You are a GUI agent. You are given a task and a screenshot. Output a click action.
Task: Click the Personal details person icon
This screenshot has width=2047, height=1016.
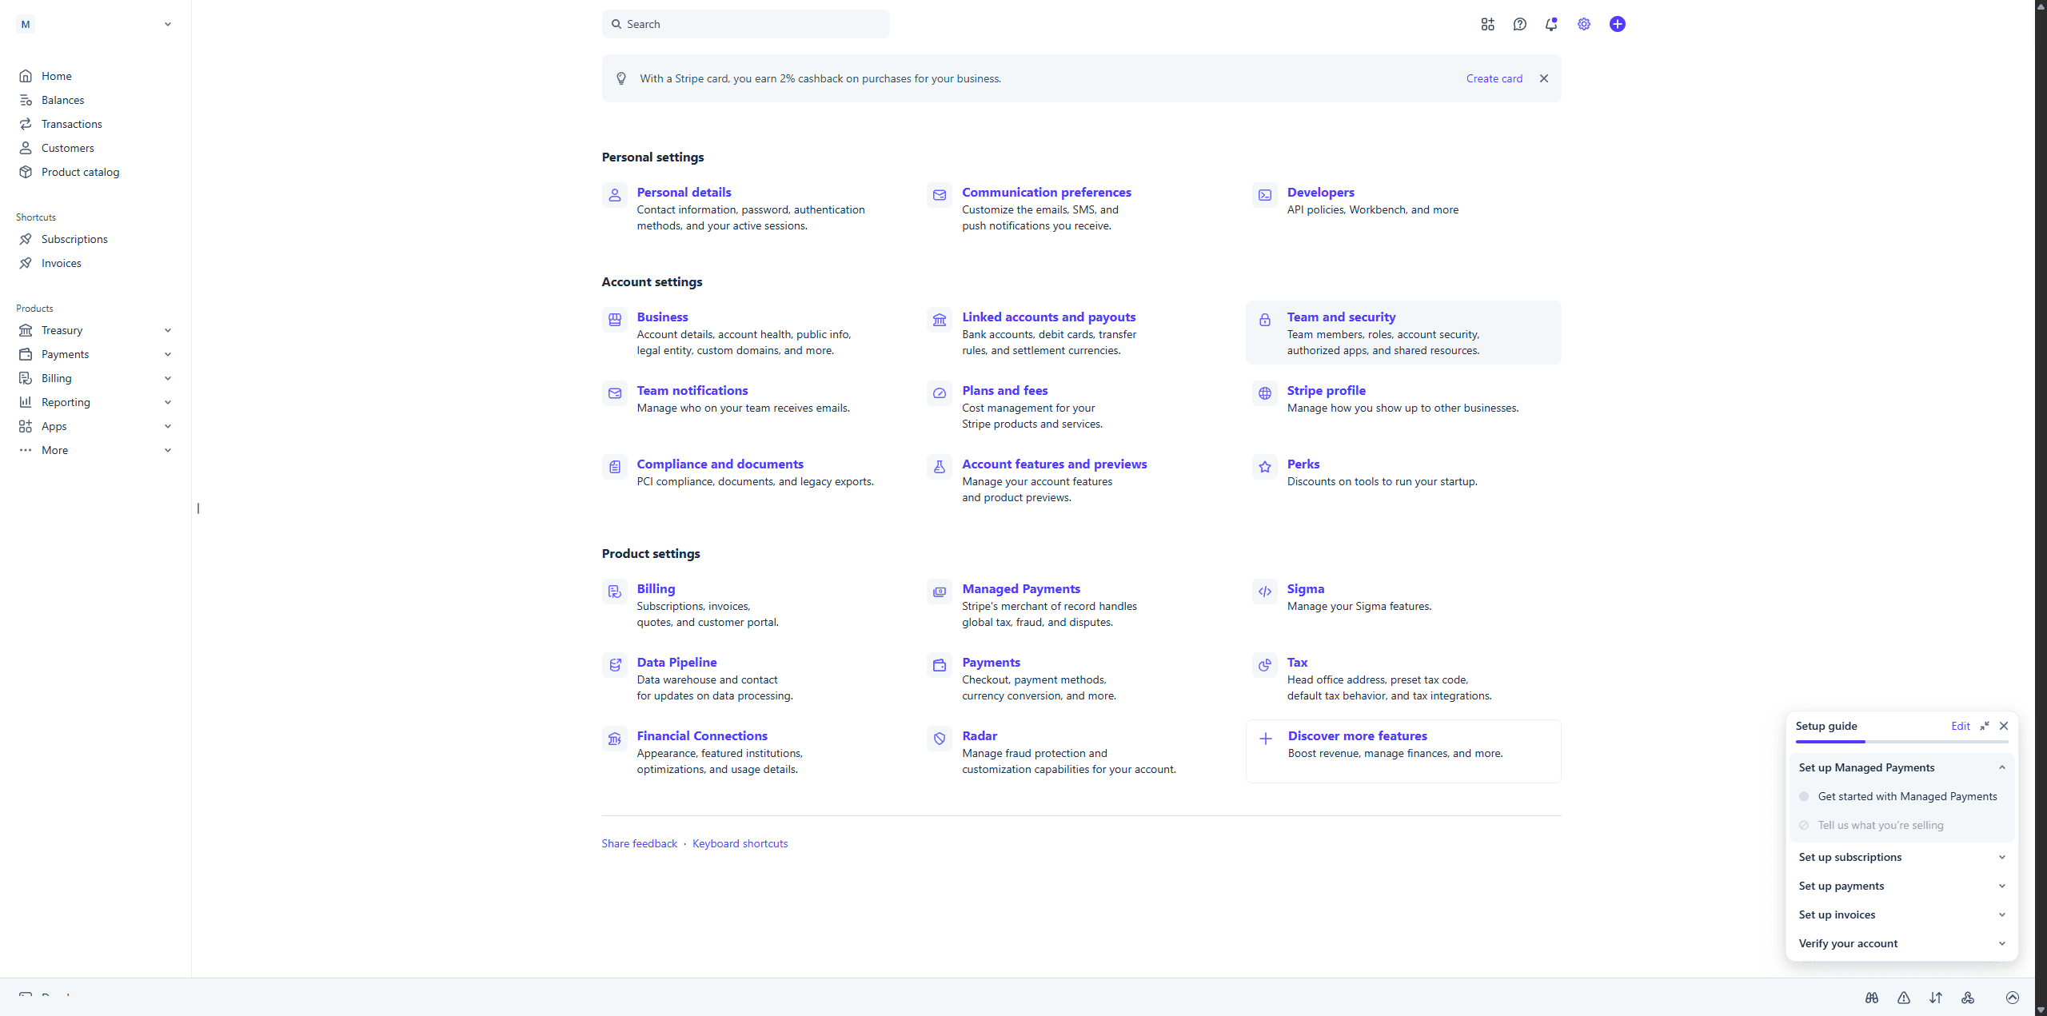pos(614,195)
